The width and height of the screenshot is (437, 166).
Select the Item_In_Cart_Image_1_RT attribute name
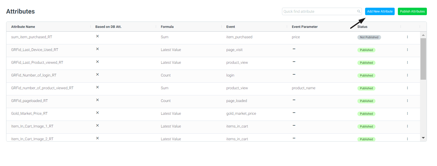[x=32, y=126]
